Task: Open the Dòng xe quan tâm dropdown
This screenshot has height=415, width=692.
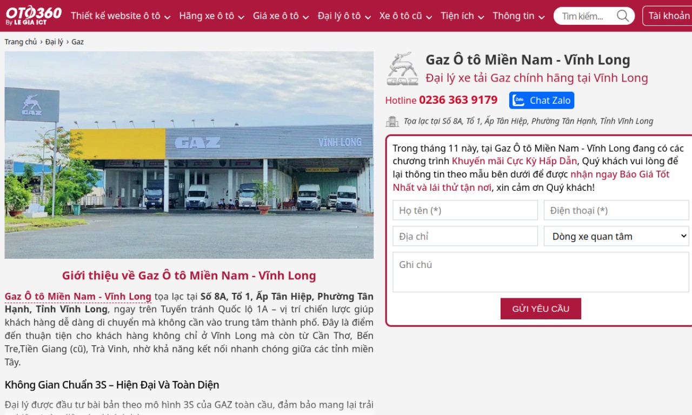Action: click(616, 236)
